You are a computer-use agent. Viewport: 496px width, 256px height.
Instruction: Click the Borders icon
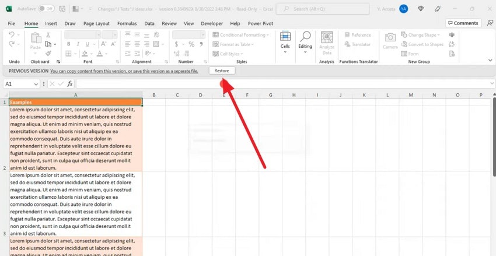click(x=68, y=54)
